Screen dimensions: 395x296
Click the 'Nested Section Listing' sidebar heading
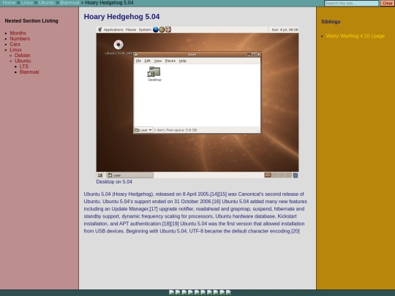pos(31,21)
